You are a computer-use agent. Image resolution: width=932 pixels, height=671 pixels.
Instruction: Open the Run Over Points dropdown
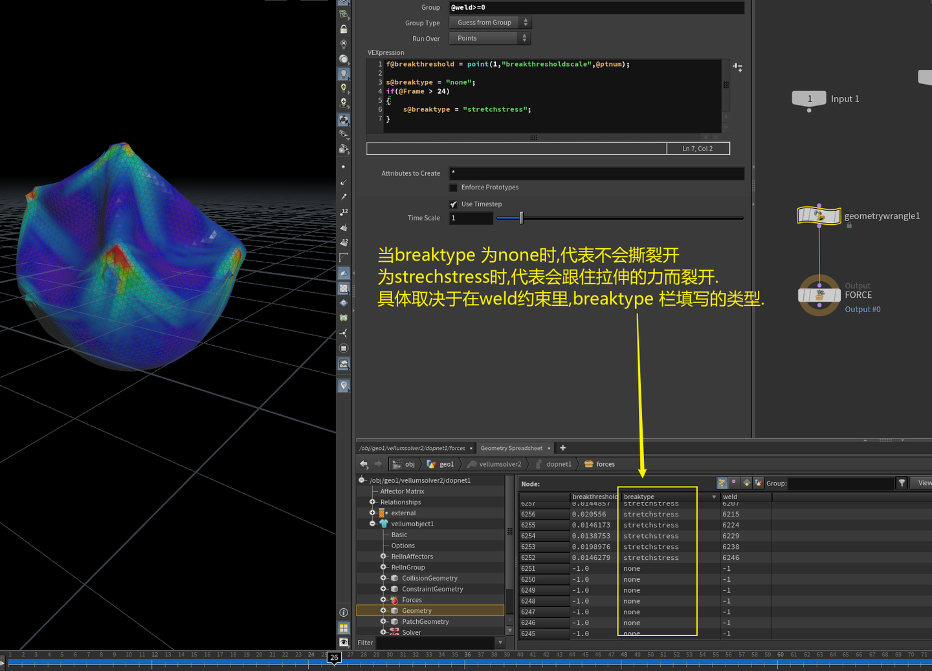pyautogui.click(x=490, y=38)
